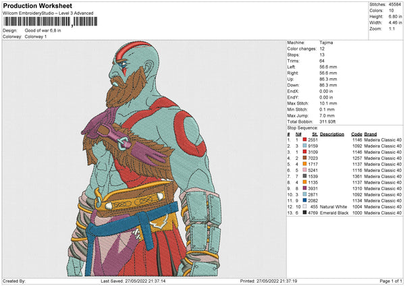
Task: Select the Emerald Black color swatch
Action: (x=305, y=212)
